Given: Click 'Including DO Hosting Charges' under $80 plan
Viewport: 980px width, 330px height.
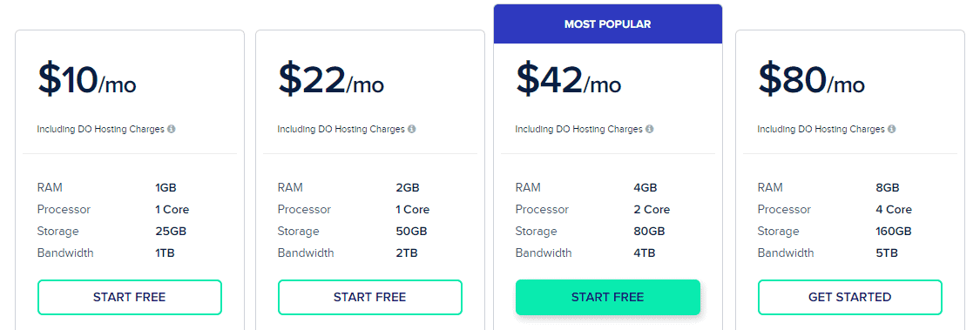Looking at the screenshot, I should click(x=821, y=130).
